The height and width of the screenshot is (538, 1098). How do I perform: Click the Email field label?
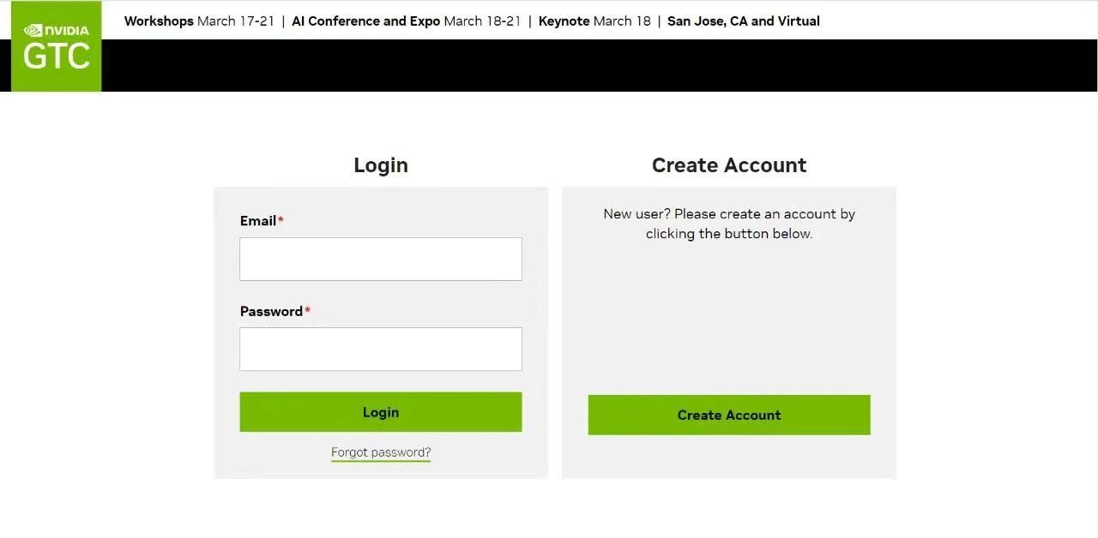(257, 221)
